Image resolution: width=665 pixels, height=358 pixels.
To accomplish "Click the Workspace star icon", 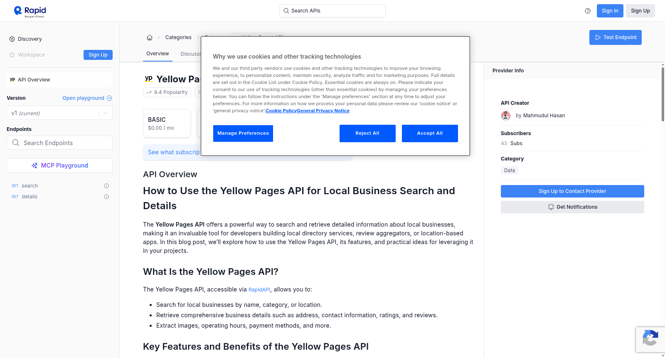I will coord(12,55).
